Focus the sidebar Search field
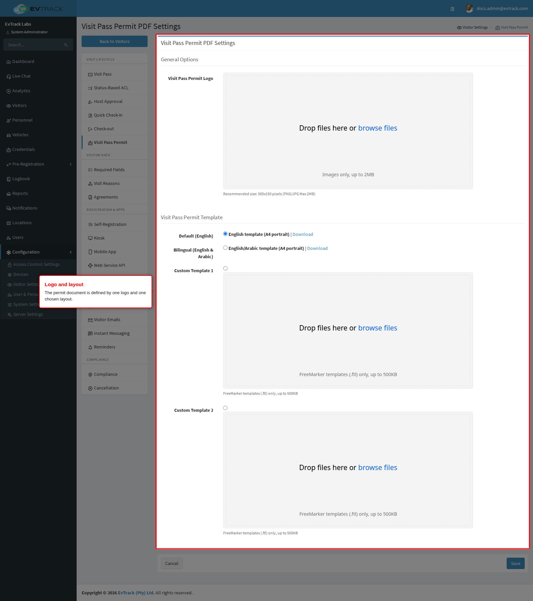Viewport: 533px width, 601px height. point(38,45)
